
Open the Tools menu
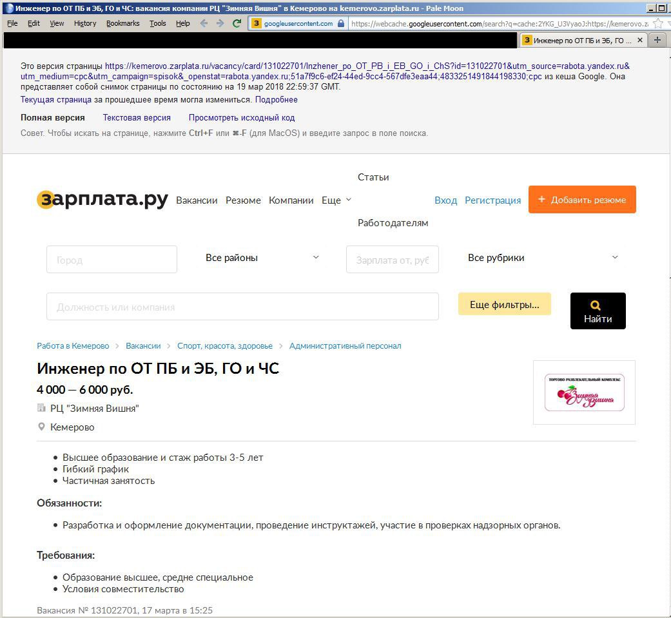(x=157, y=23)
